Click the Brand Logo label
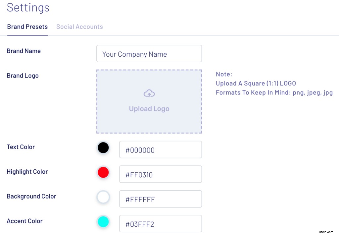 coord(23,76)
